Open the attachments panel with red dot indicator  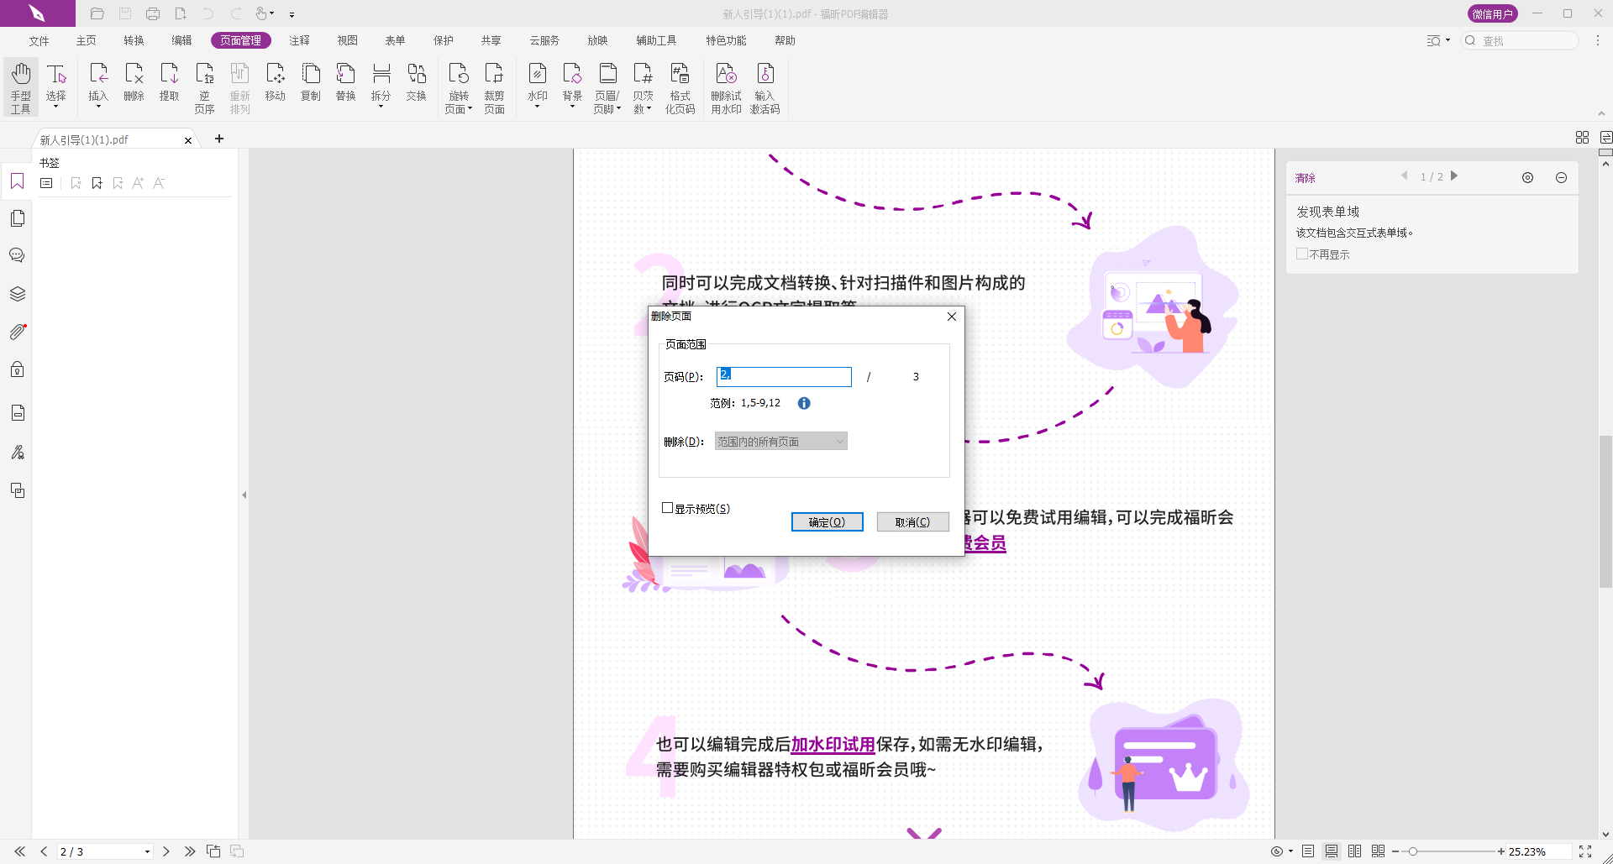coord(17,332)
